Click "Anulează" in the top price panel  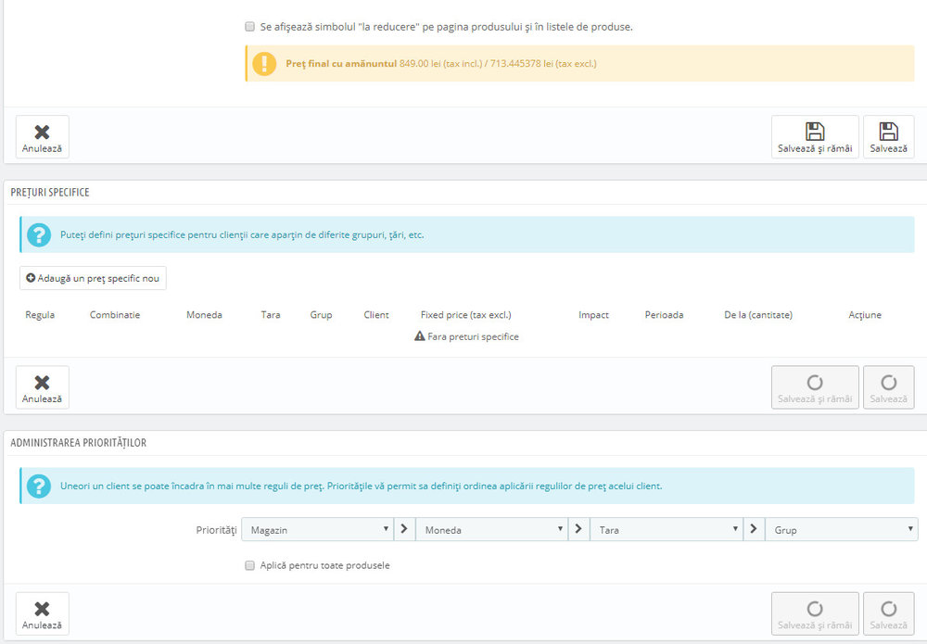42,137
